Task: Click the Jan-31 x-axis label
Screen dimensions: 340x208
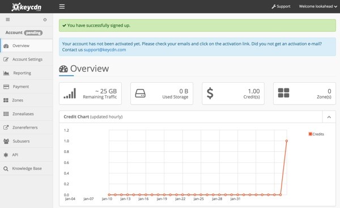Action: pos(235,199)
